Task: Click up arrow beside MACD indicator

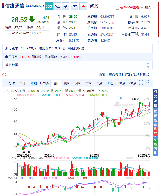Action: click(x=143, y=178)
